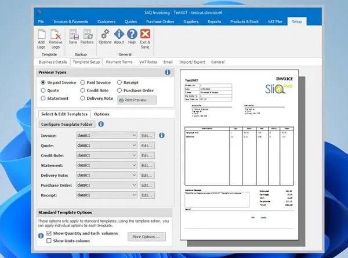348x258 pixels.
Task: Select the Template Setup tab
Action: pyautogui.click(x=86, y=62)
